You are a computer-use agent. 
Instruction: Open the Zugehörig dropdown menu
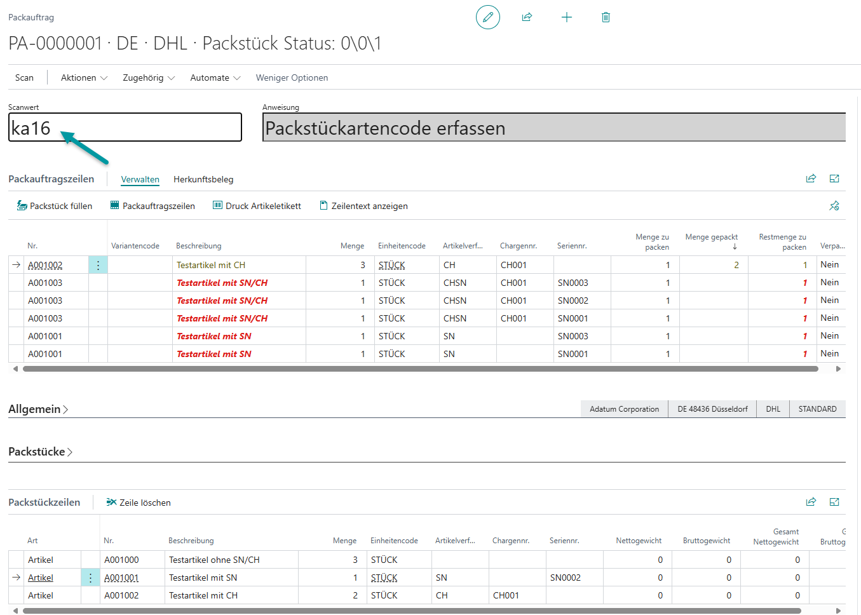click(x=148, y=78)
